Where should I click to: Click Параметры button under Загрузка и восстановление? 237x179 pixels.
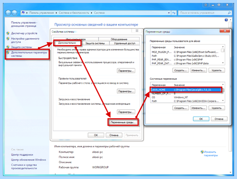click(126, 112)
